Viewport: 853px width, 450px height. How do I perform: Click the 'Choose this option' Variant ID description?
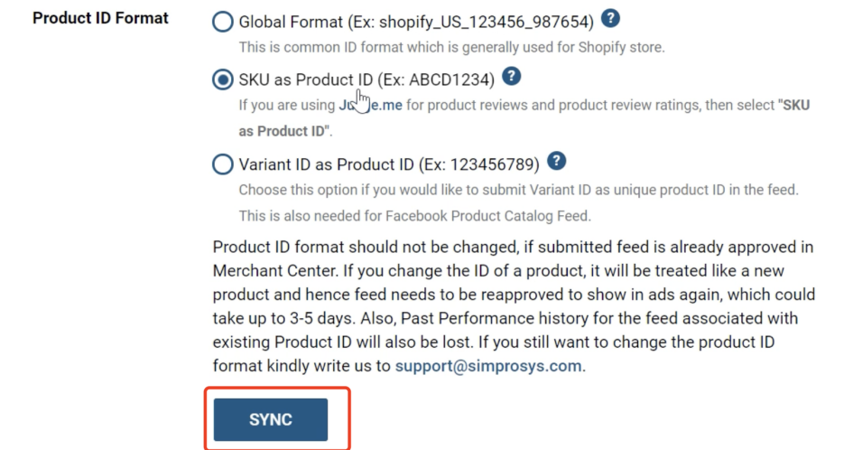pos(518,190)
